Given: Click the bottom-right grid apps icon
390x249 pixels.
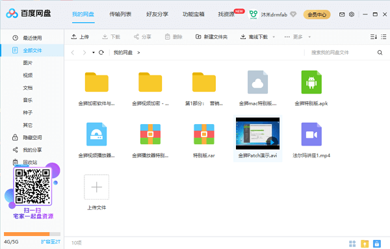Looking at the screenshot, I should coord(352,243).
